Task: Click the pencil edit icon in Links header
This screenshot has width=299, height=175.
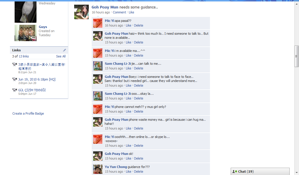Action: click(65, 50)
